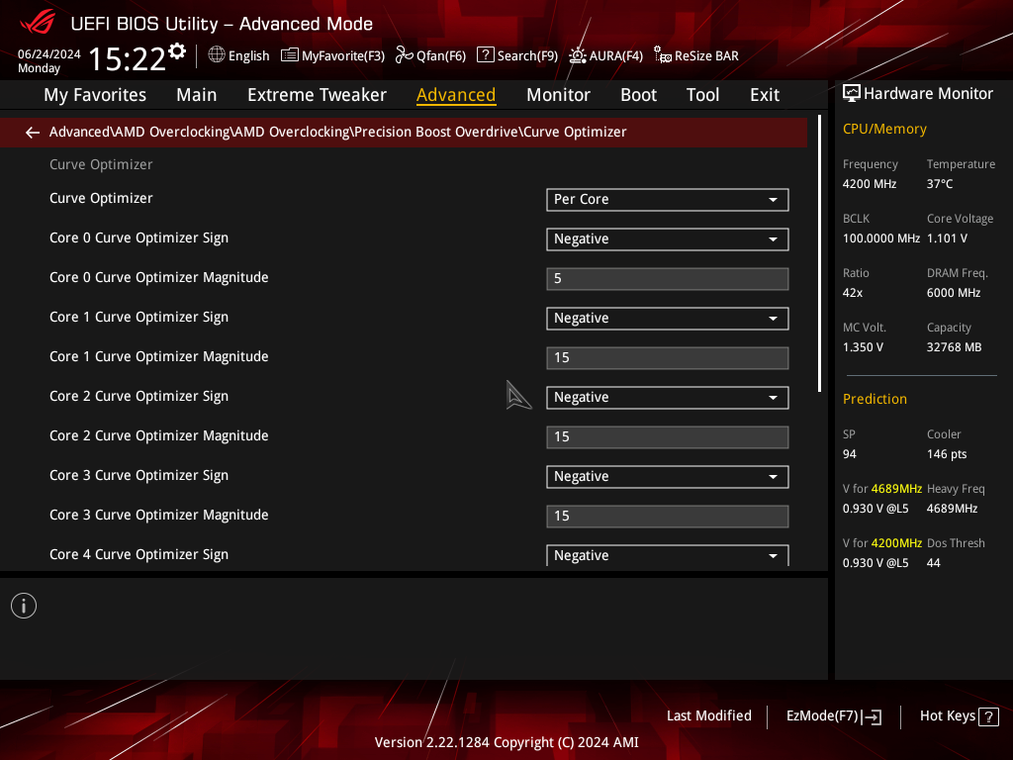
Task: Open the Extreme Tweaker tab
Action: [x=317, y=95]
